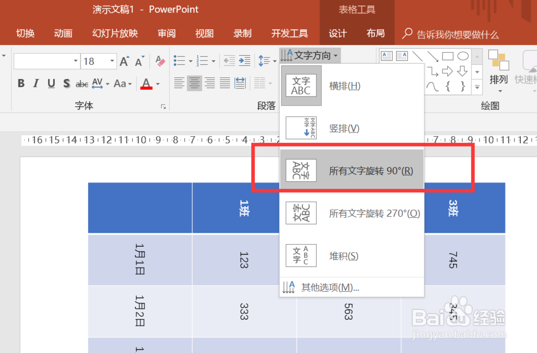Select rectangle shape

click(448, 56)
